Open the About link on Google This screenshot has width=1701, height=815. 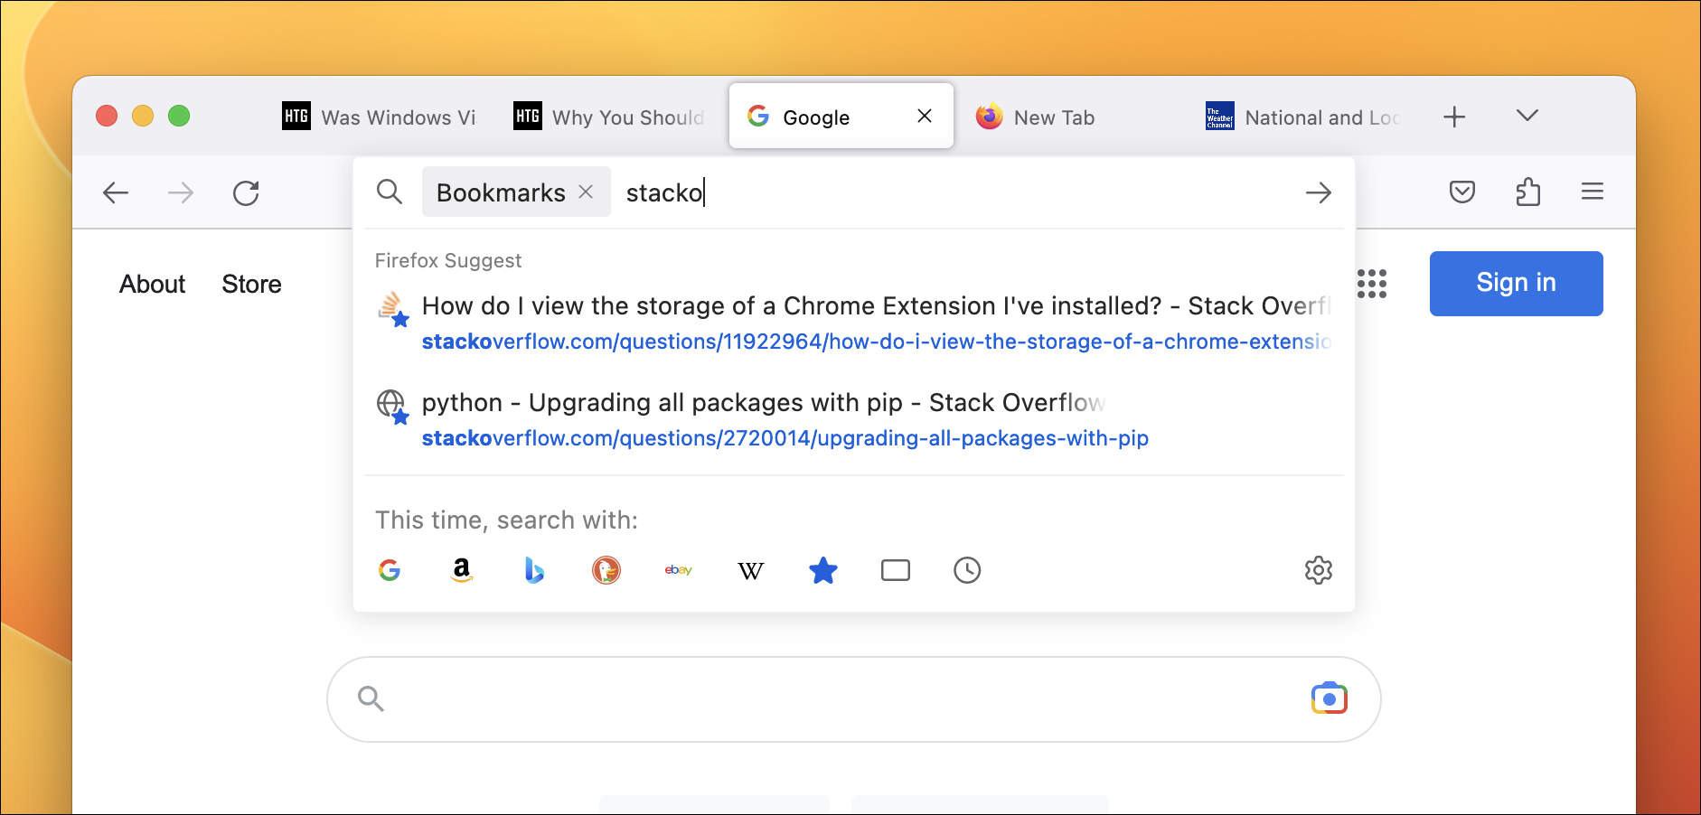click(x=152, y=284)
